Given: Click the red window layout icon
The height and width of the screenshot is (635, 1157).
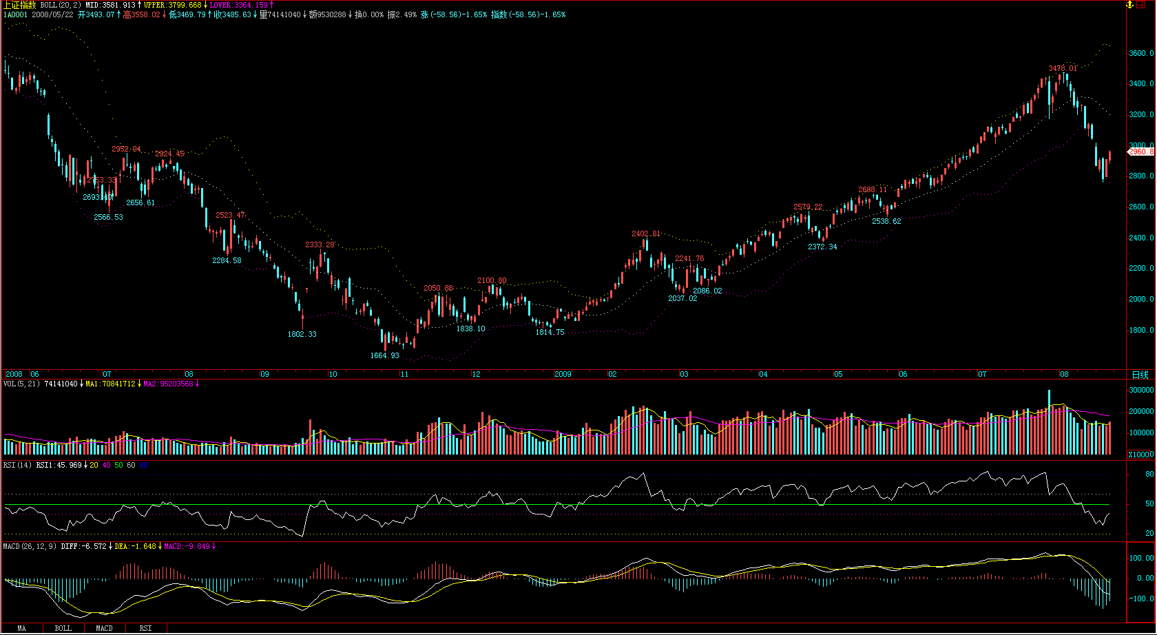Looking at the screenshot, I should [1141, 5].
